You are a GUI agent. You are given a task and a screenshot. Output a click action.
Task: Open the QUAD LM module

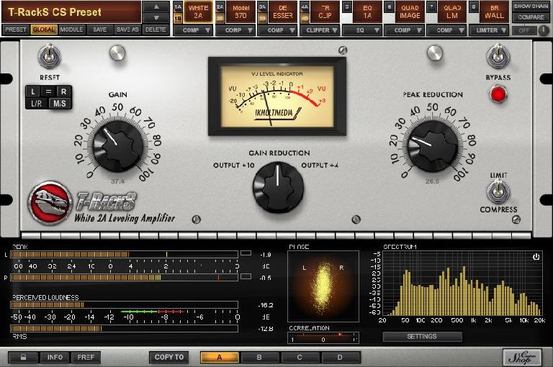click(452, 12)
